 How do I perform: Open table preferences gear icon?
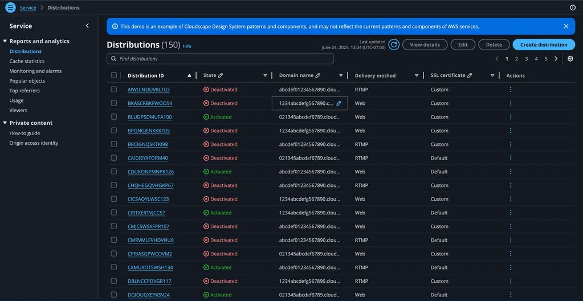(x=570, y=59)
